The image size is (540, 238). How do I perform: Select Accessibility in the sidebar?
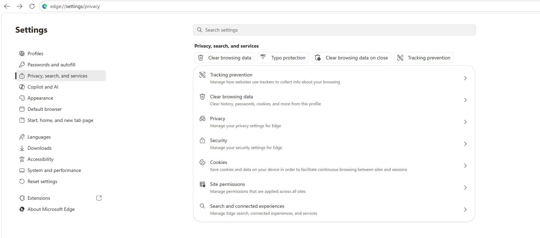pyautogui.click(x=61, y=159)
